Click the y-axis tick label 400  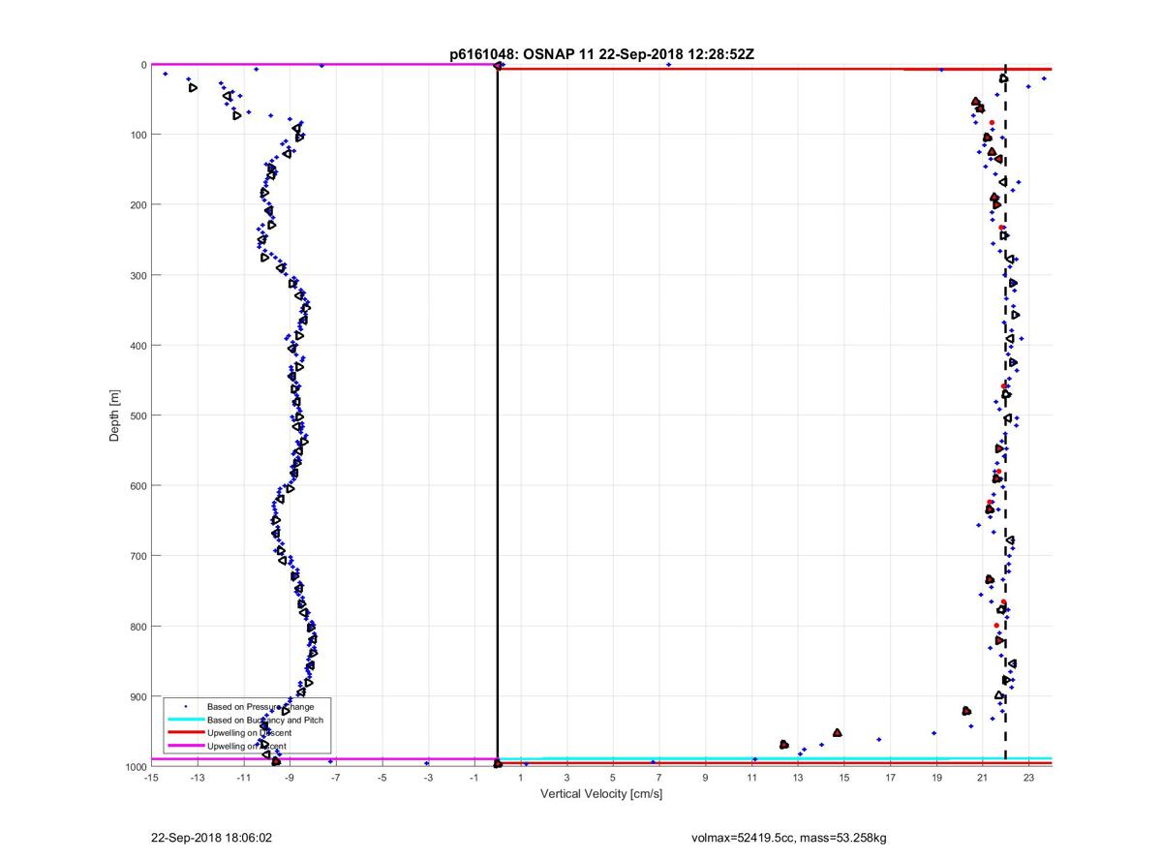[138, 346]
